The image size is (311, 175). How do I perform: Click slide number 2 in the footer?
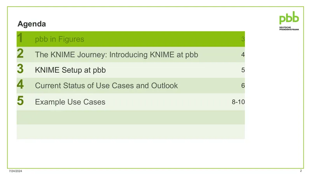click(301, 171)
